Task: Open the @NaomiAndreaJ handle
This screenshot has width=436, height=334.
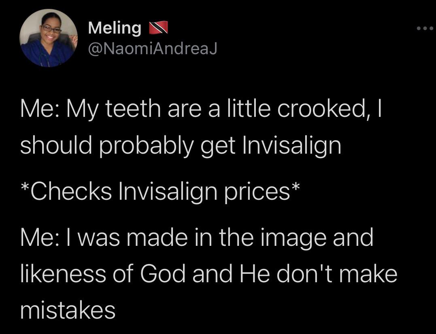Action: pos(153,49)
